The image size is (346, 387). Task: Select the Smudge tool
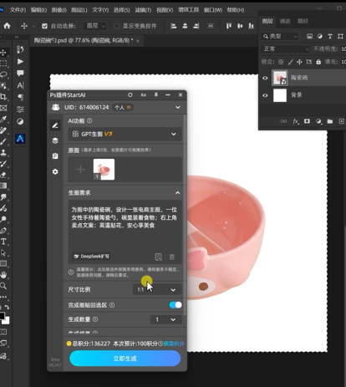point(3,197)
